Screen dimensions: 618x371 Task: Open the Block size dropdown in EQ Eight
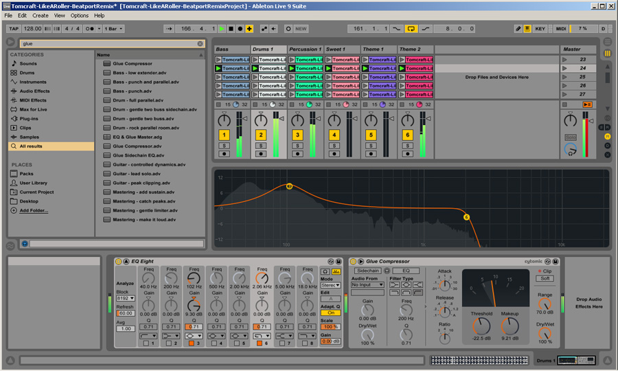[x=125, y=299]
